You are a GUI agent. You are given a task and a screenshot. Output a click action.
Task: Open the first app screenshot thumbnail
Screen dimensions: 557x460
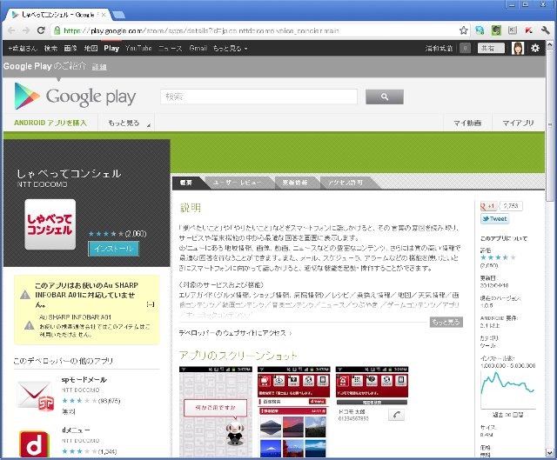coord(216,411)
